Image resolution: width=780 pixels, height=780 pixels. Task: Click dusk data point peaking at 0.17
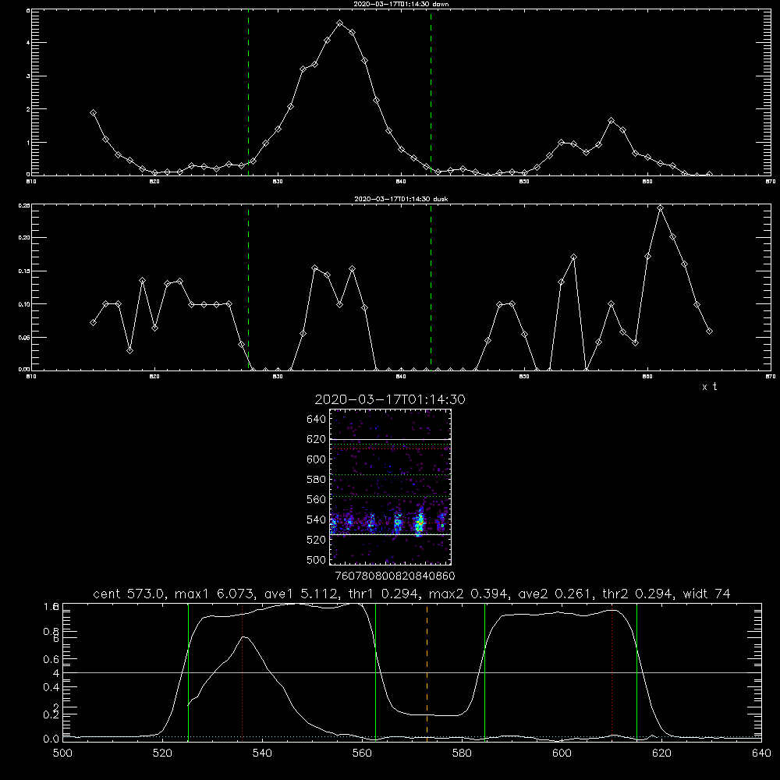(573, 257)
